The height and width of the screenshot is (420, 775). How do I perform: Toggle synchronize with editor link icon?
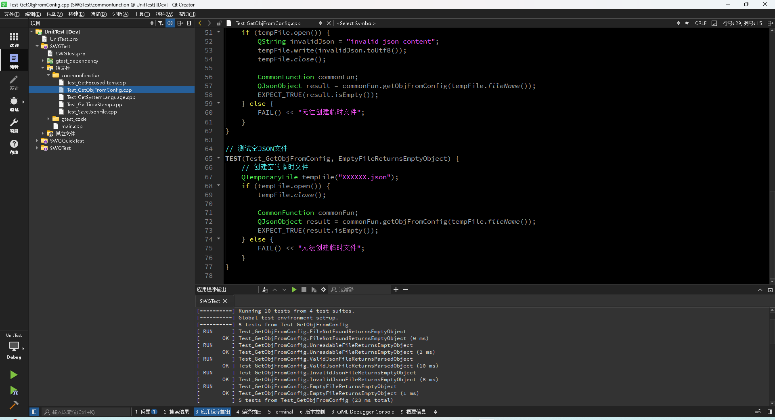[x=170, y=23]
